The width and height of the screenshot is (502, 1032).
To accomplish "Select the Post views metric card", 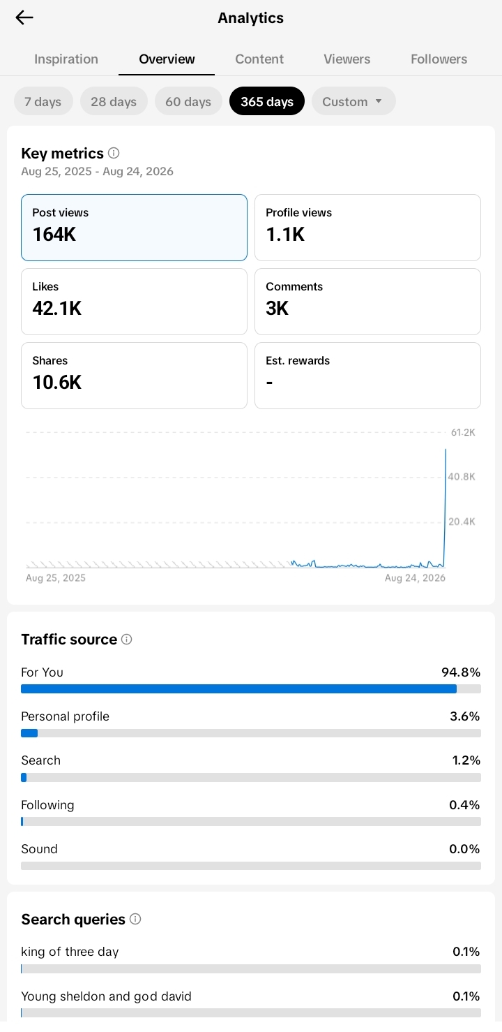I will 134,228.
